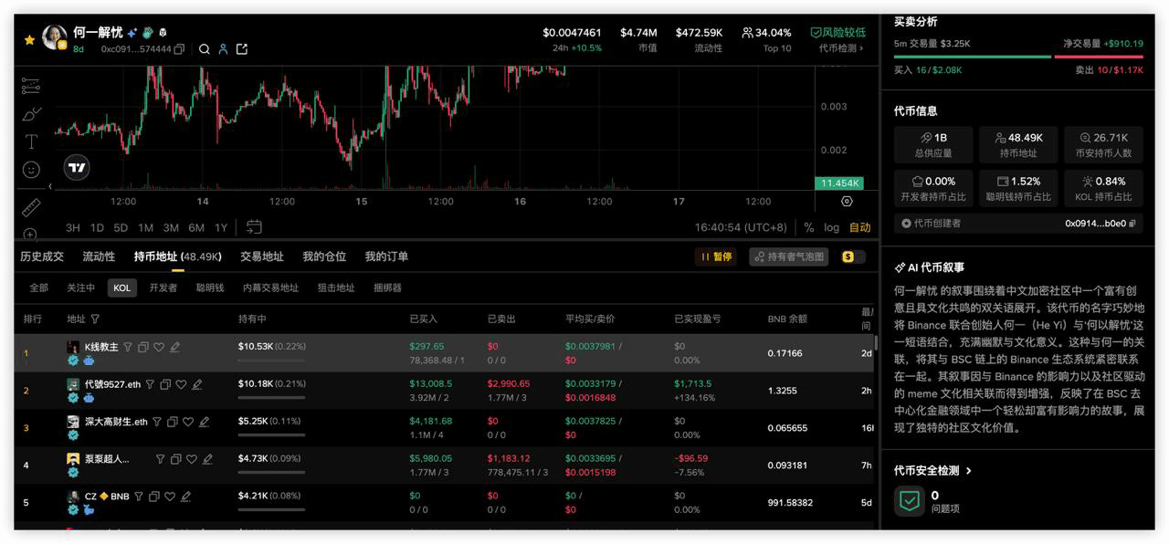This screenshot has height=544, width=1169.
Task: Toggle the USD currency switch
Action: (x=853, y=257)
